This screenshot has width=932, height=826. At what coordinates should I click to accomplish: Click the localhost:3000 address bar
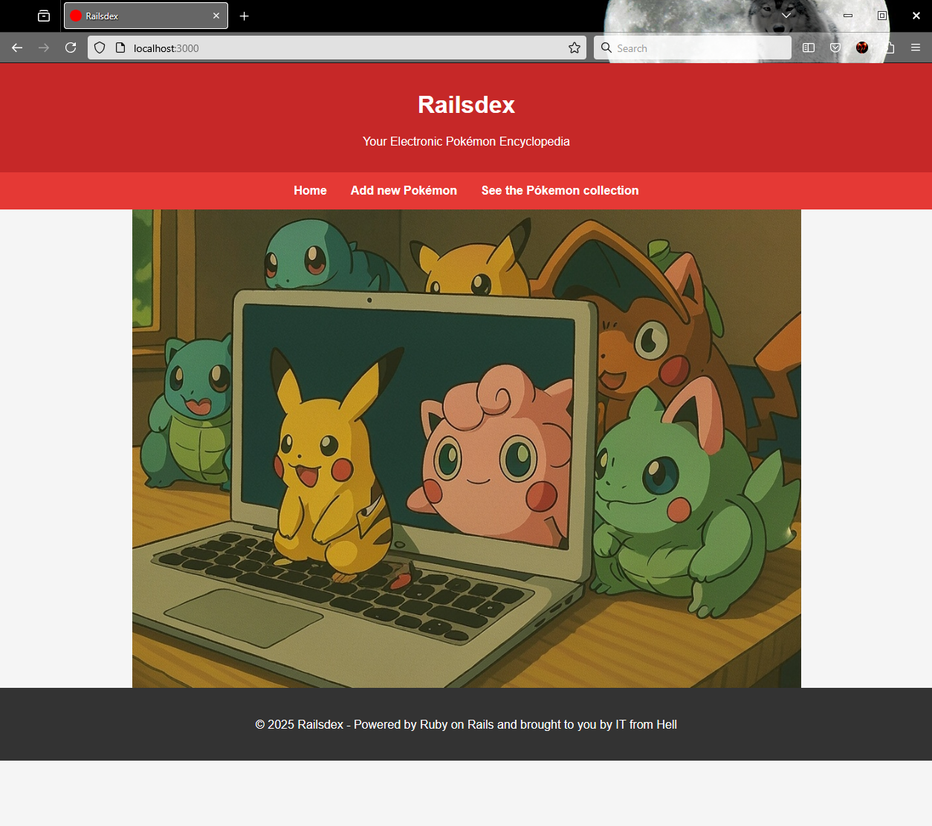[342, 48]
